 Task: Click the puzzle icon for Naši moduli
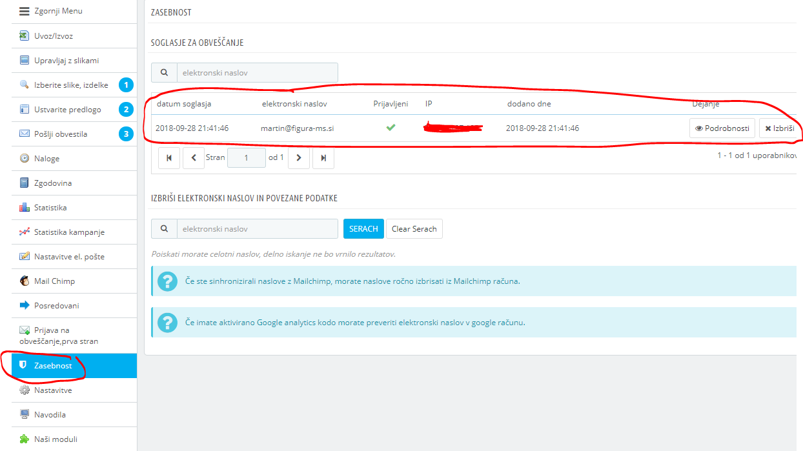pyautogui.click(x=25, y=439)
